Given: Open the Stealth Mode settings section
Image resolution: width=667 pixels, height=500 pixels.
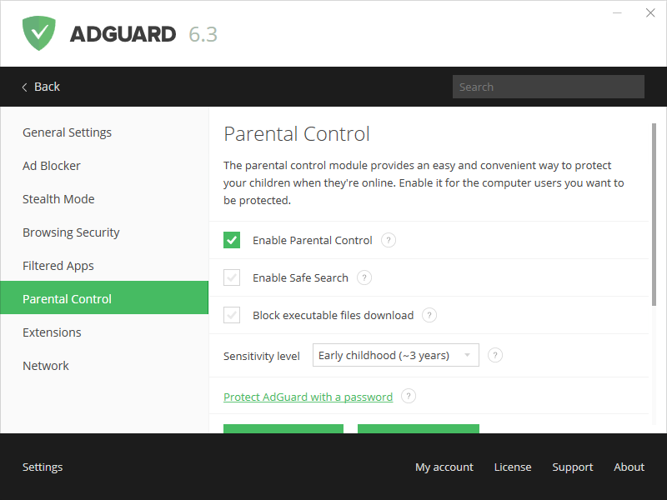Looking at the screenshot, I should click(58, 199).
